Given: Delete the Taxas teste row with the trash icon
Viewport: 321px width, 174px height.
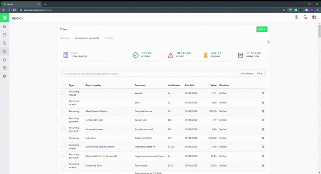Looking at the screenshot, I should (x=263, y=120).
